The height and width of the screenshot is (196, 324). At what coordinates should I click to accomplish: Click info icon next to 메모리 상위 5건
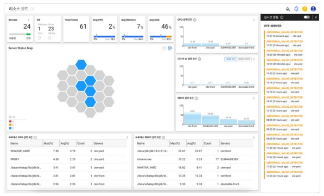tap(196, 99)
